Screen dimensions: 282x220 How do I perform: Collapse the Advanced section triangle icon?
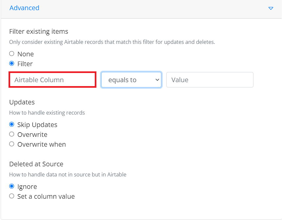(271, 8)
